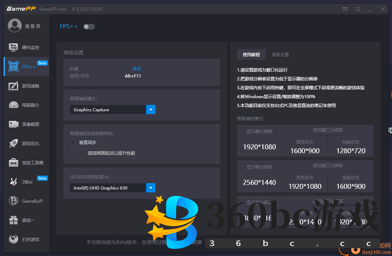Open the GPU selection dropdown showing Intel UHD Graphics 630
The width and height of the screenshot is (392, 256).
pos(150,188)
